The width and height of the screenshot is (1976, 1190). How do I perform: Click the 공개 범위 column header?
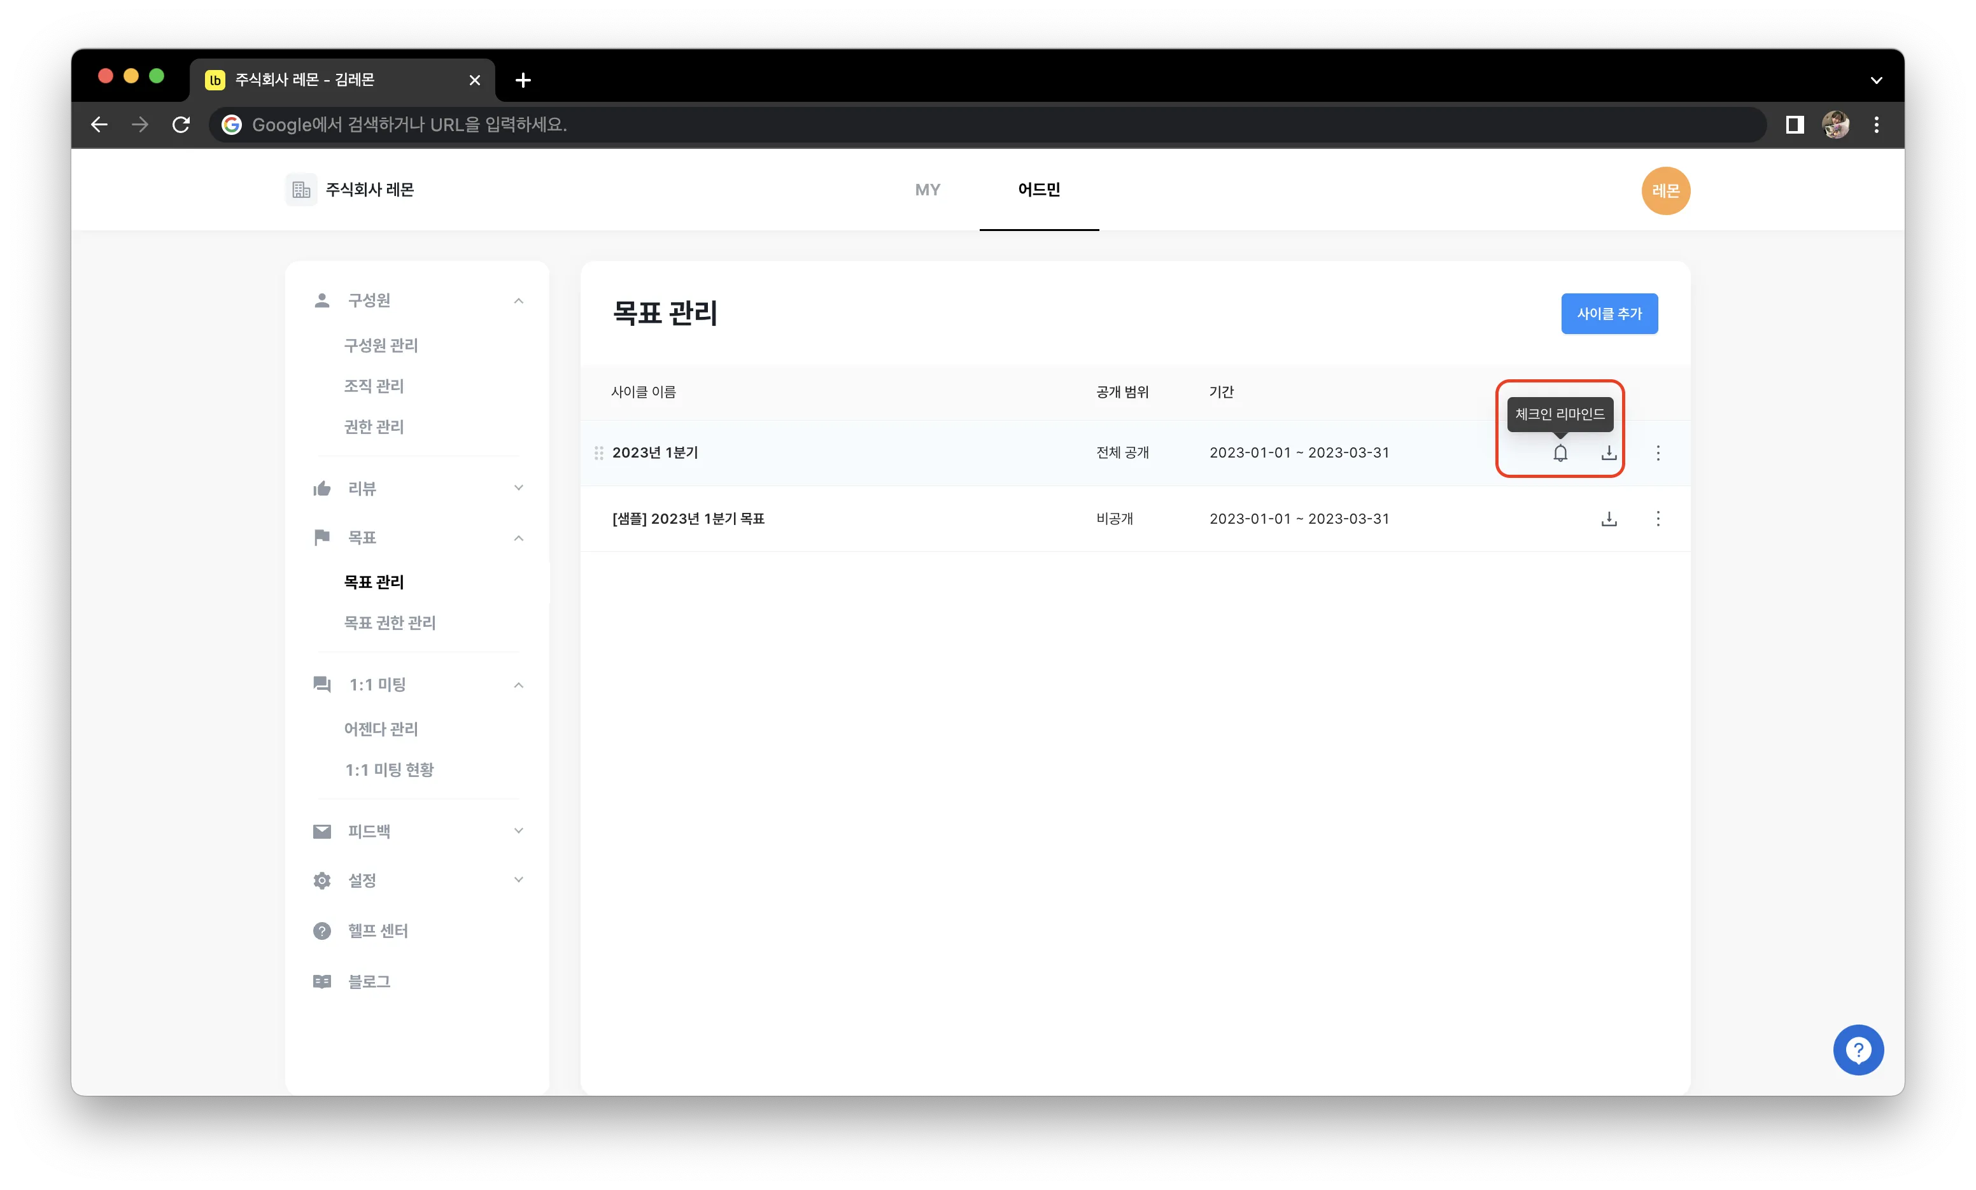pyautogui.click(x=1122, y=392)
